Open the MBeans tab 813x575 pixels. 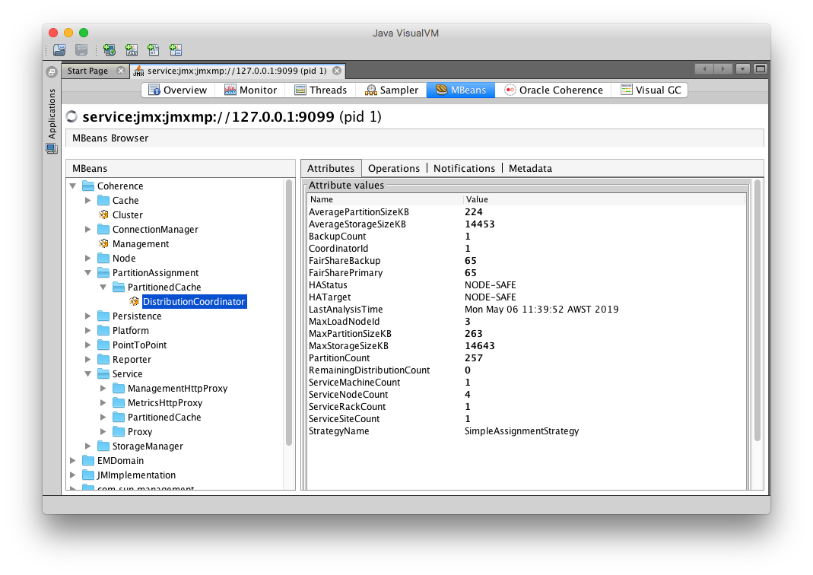460,90
